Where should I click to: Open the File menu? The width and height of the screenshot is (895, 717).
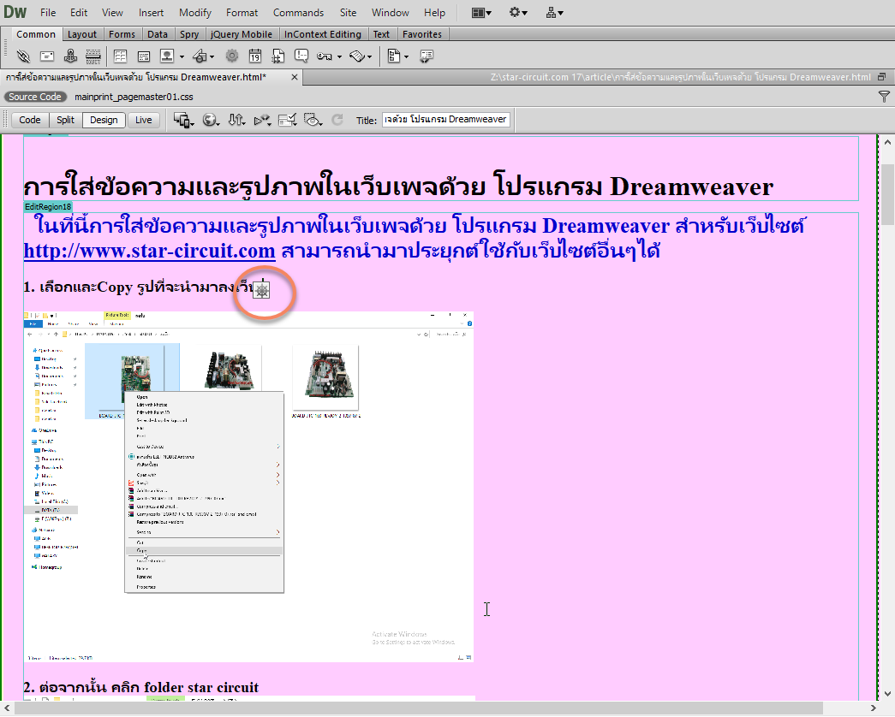coord(48,13)
